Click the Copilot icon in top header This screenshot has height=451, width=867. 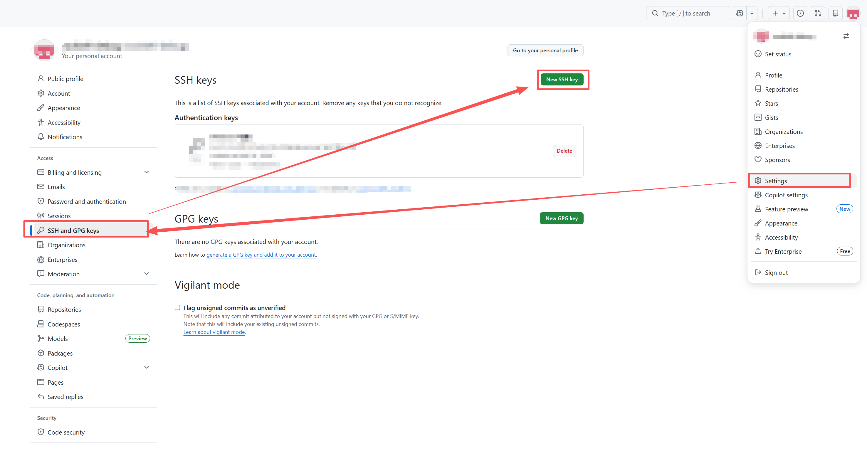pos(740,14)
